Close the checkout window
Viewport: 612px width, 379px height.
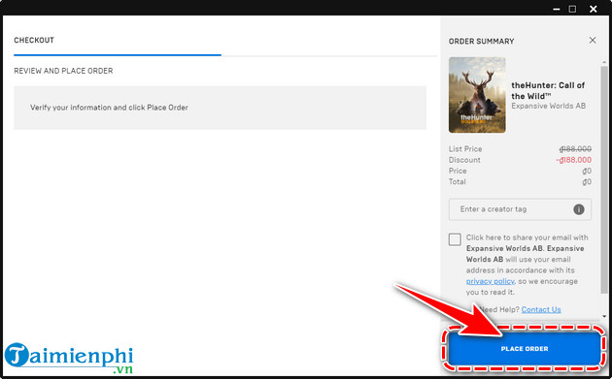(594, 9)
